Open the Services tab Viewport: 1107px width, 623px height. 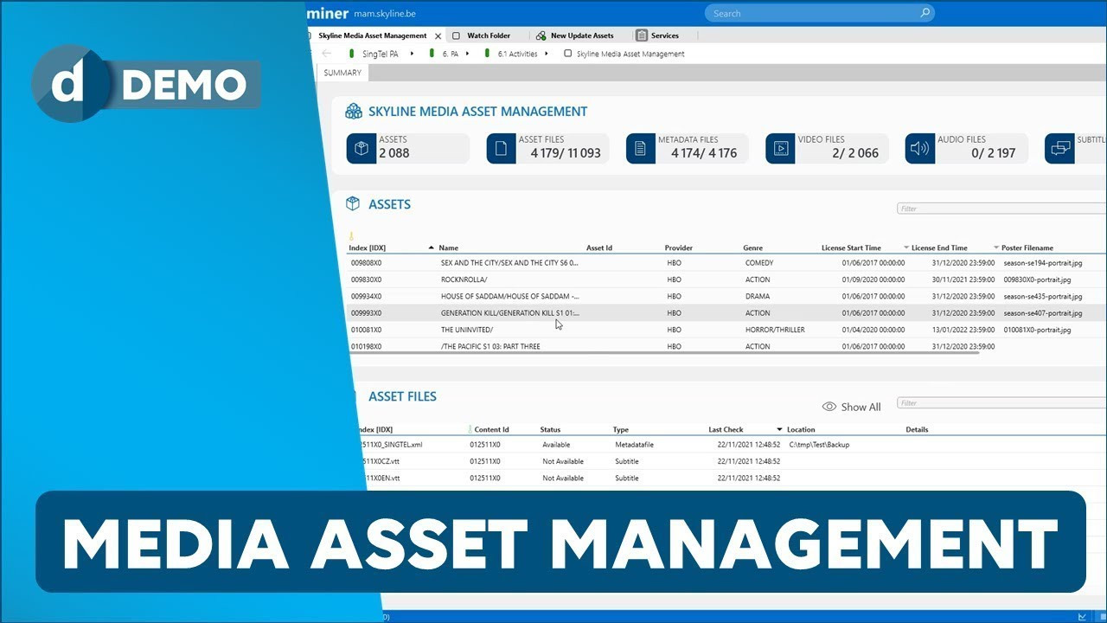pyautogui.click(x=665, y=35)
